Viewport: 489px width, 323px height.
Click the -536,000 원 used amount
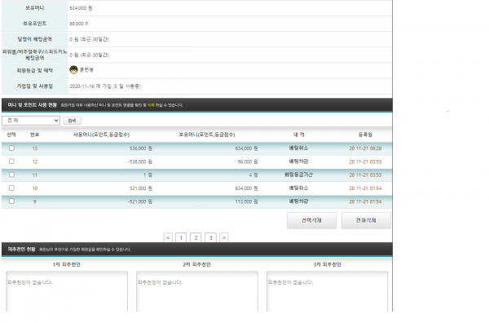pos(139,161)
